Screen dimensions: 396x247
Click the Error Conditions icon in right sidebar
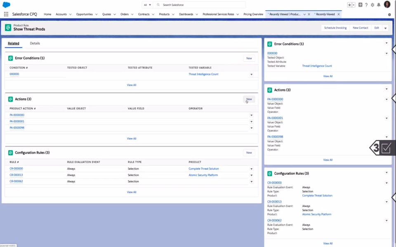pyautogui.click(x=270, y=44)
